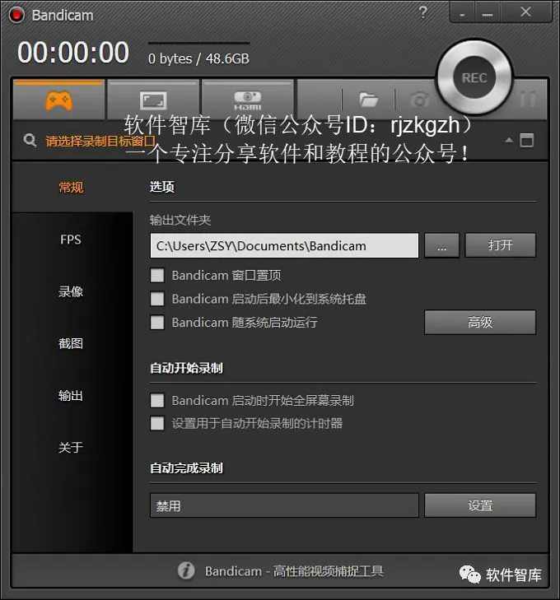Select the screen rectangle recording mode icon
560x600 pixels.
point(152,101)
